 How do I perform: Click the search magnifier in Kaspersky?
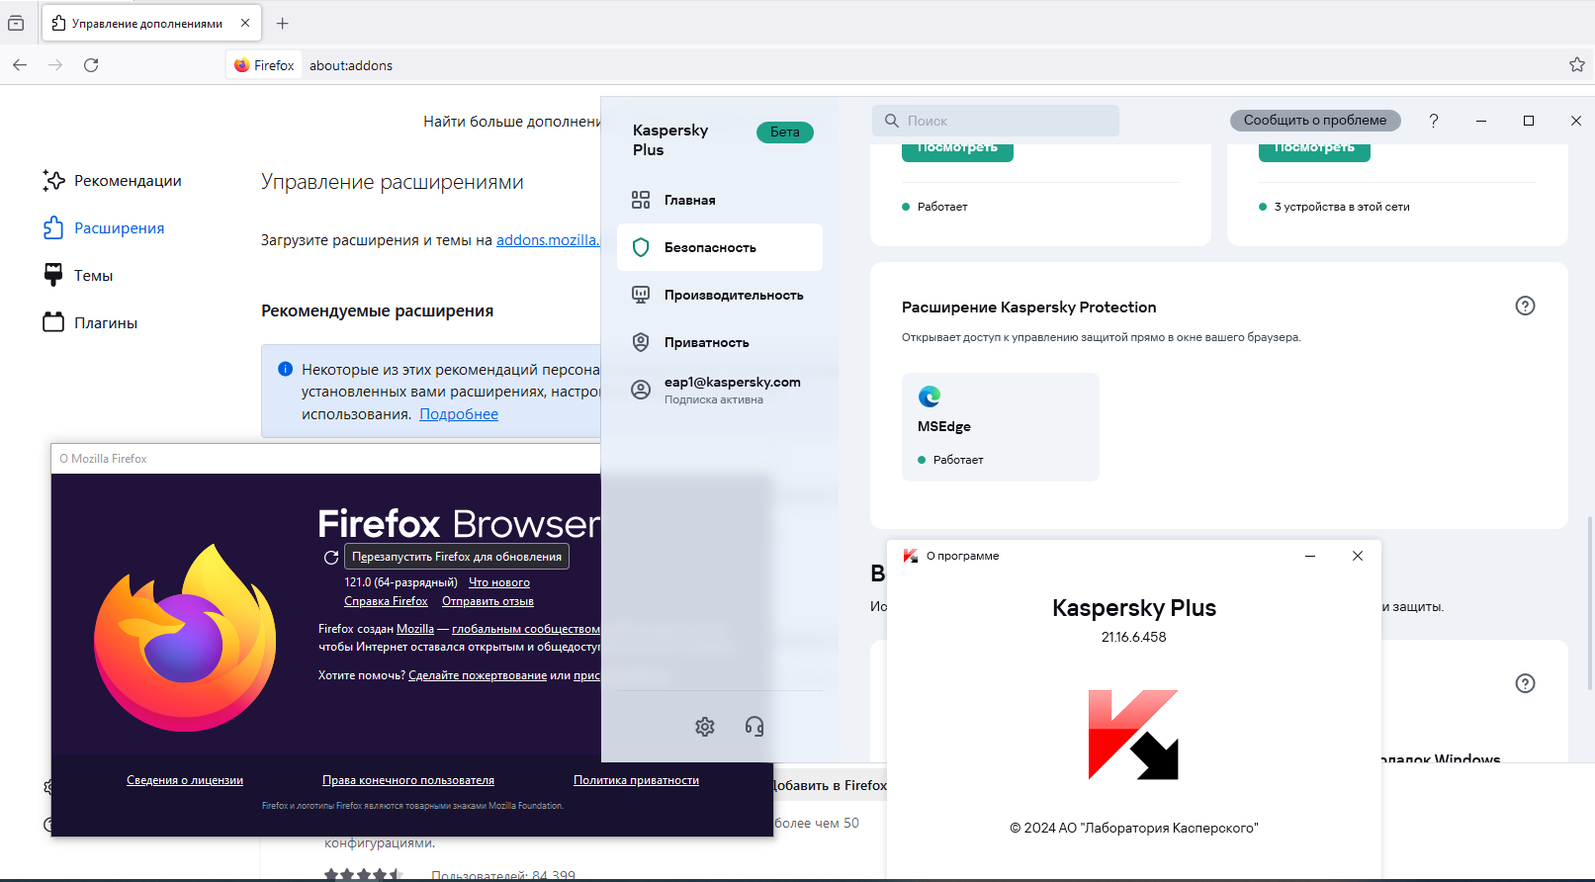(x=891, y=121)
